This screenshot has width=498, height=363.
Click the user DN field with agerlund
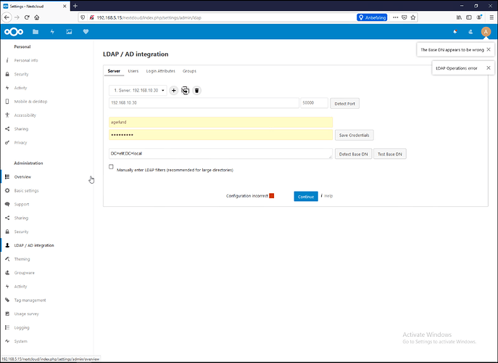[x=221, y=122]
